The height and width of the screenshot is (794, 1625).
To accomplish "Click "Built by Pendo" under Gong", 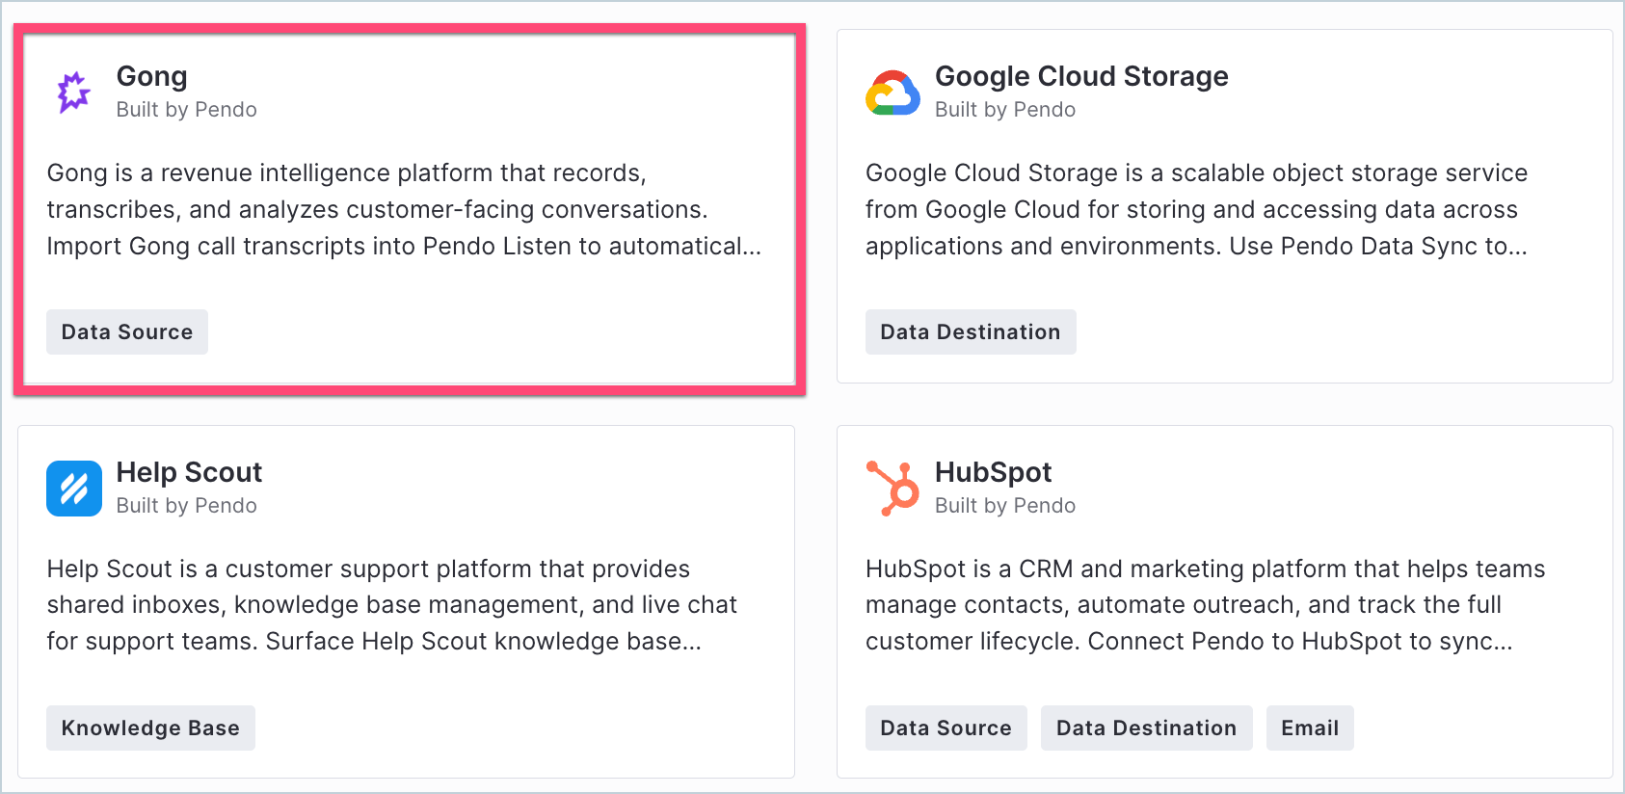I will (x=187, y=110).
